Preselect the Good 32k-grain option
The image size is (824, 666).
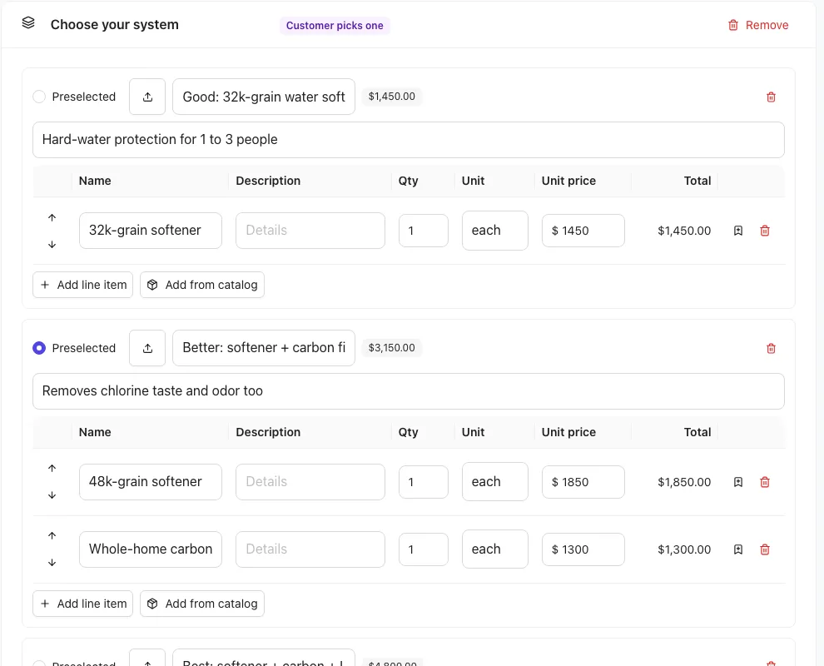39,97
